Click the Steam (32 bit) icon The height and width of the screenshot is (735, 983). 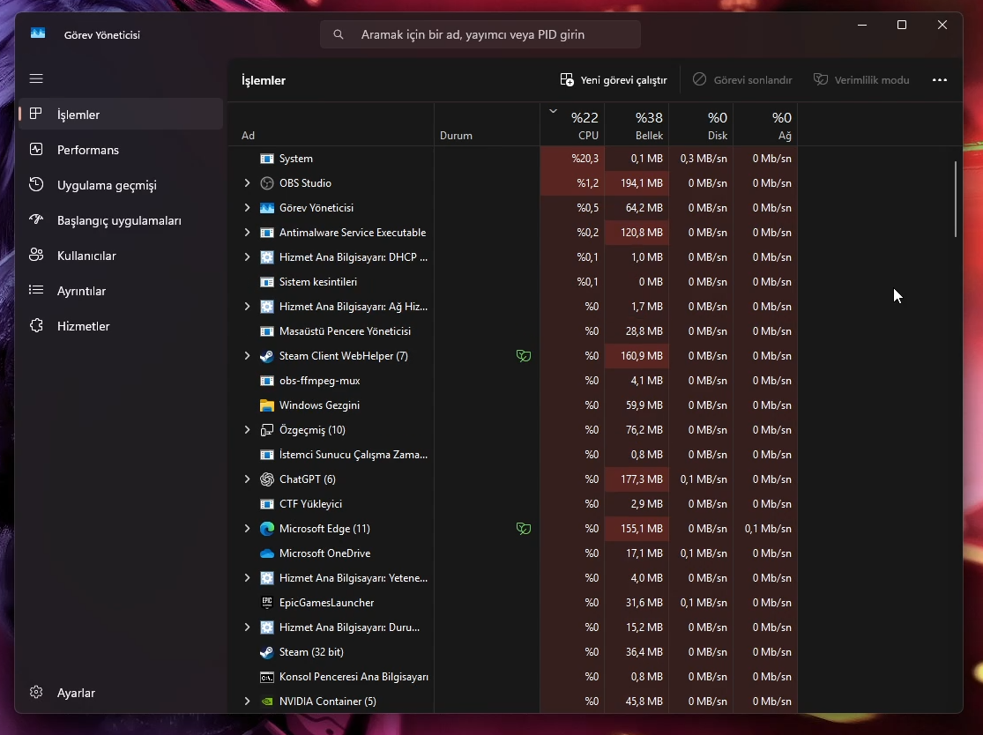coord(267,652)
